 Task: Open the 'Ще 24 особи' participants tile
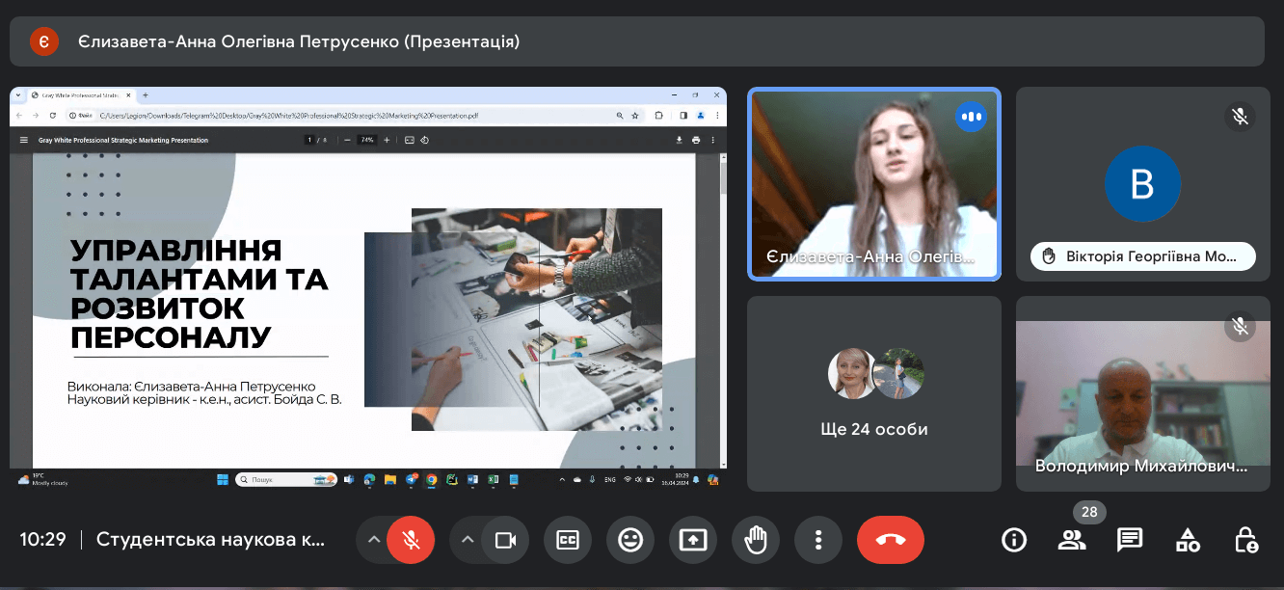[x=874, y=393]
